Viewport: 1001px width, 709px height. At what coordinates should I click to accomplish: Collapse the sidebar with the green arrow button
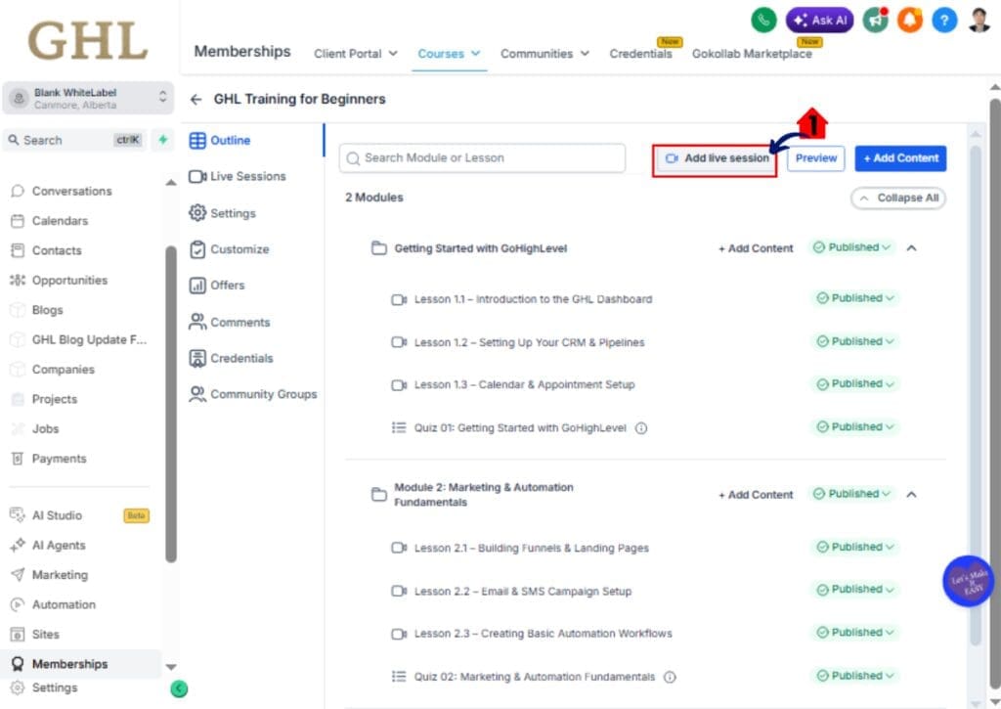coord(180,688)
